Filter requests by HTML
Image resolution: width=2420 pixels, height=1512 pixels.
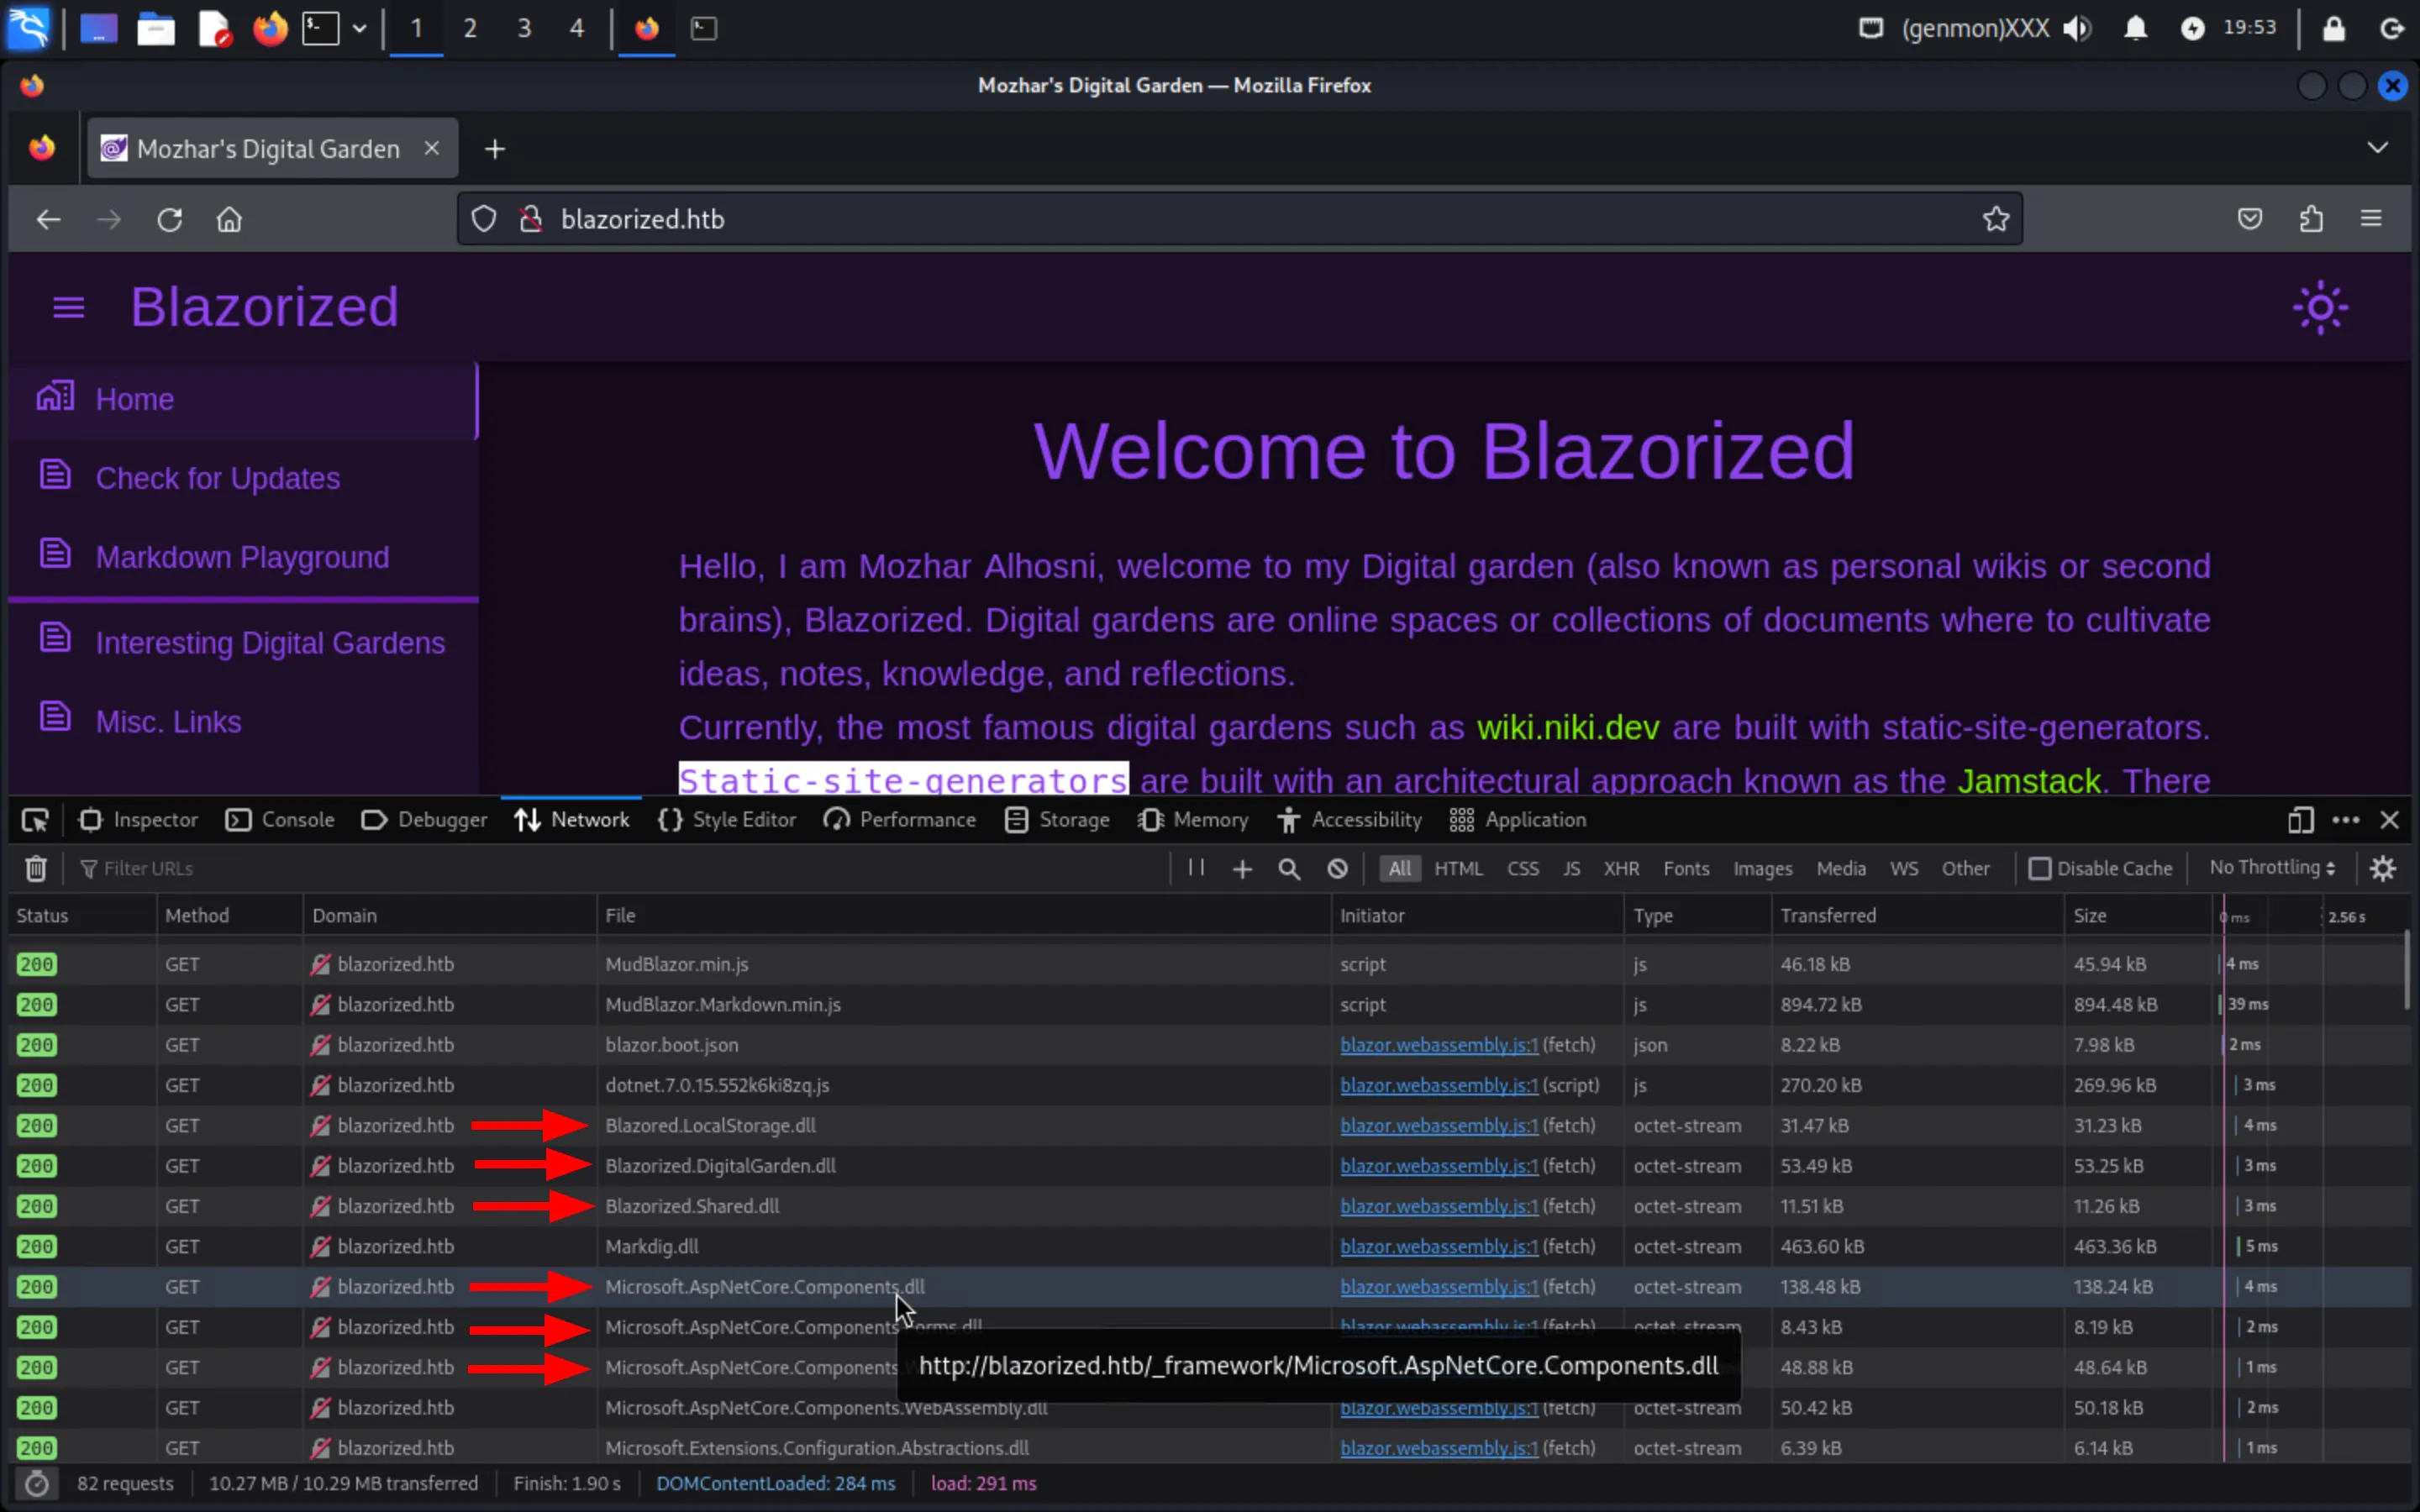[x=1458, y=868]
